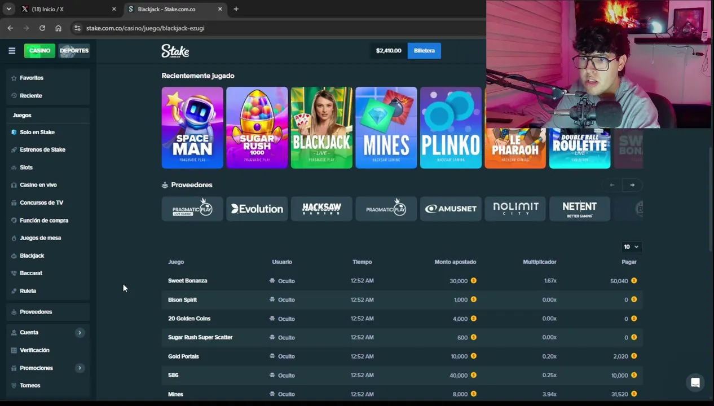
Task: Switch to the X Inicio browser tab
Action: [x=68, y=9]
